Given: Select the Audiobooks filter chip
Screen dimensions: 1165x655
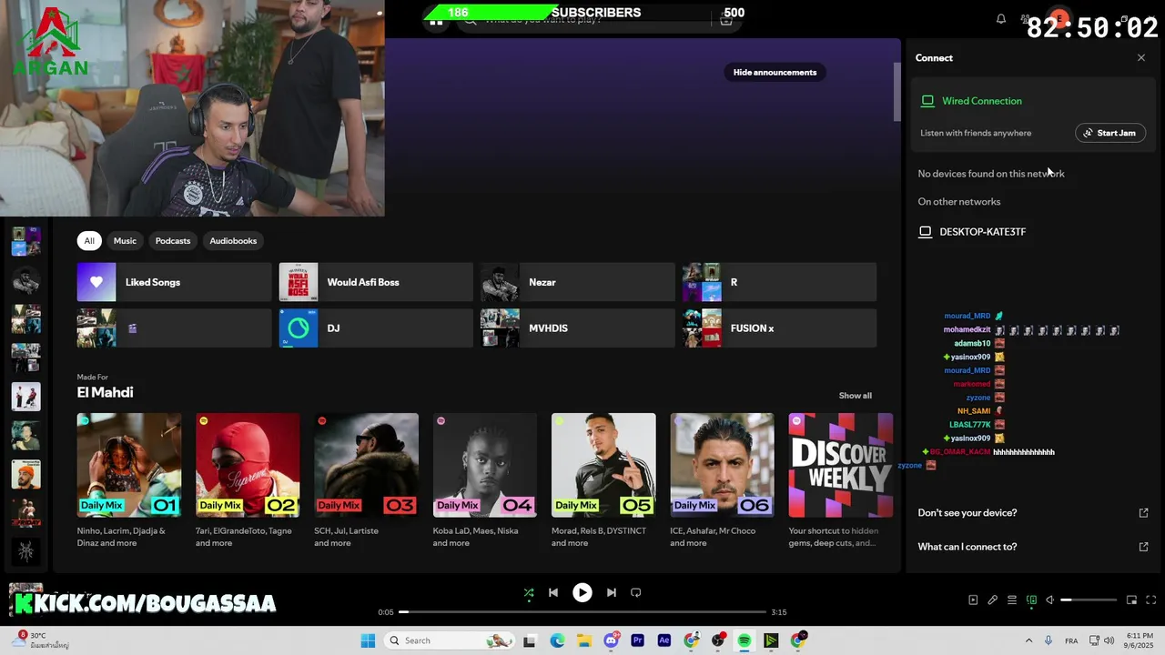Looking at the screenshot, I should click(x=233, y=241).
